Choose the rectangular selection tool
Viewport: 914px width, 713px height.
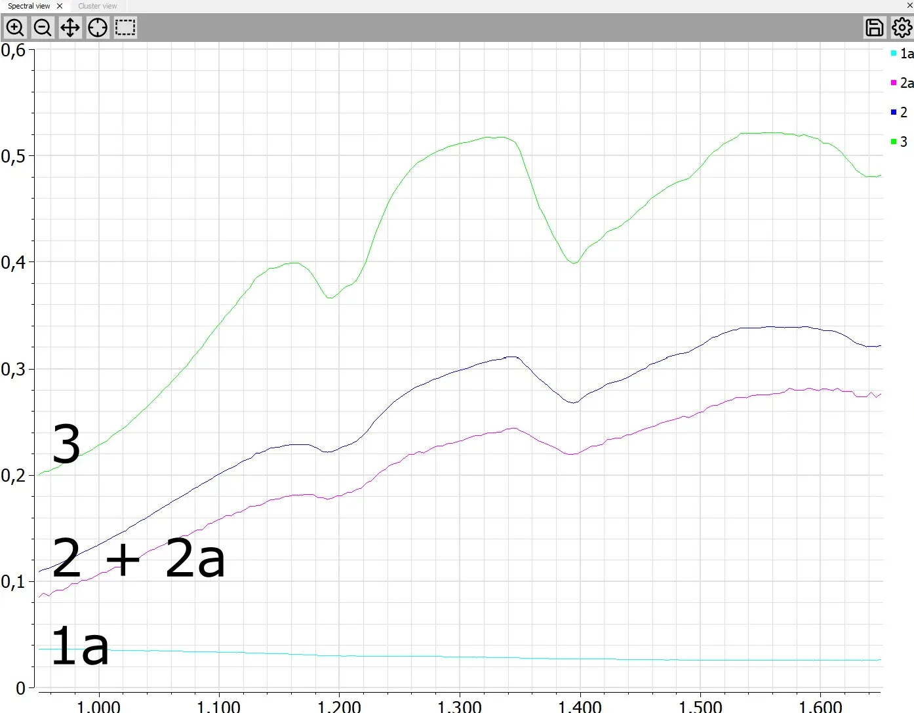point(125,28)
